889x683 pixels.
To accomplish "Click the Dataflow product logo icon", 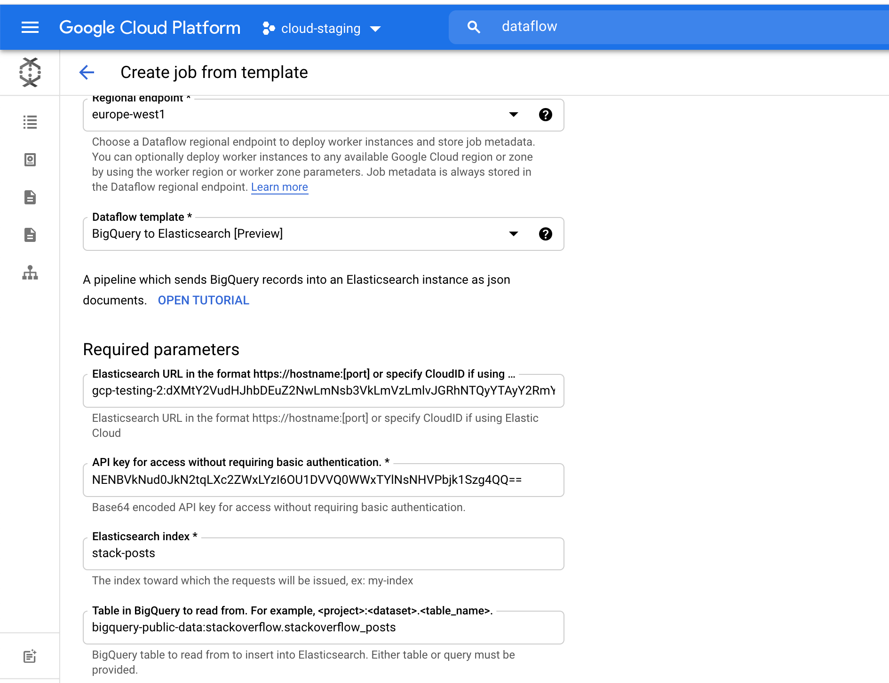I will pyautogui.click(x=30, y=72).
